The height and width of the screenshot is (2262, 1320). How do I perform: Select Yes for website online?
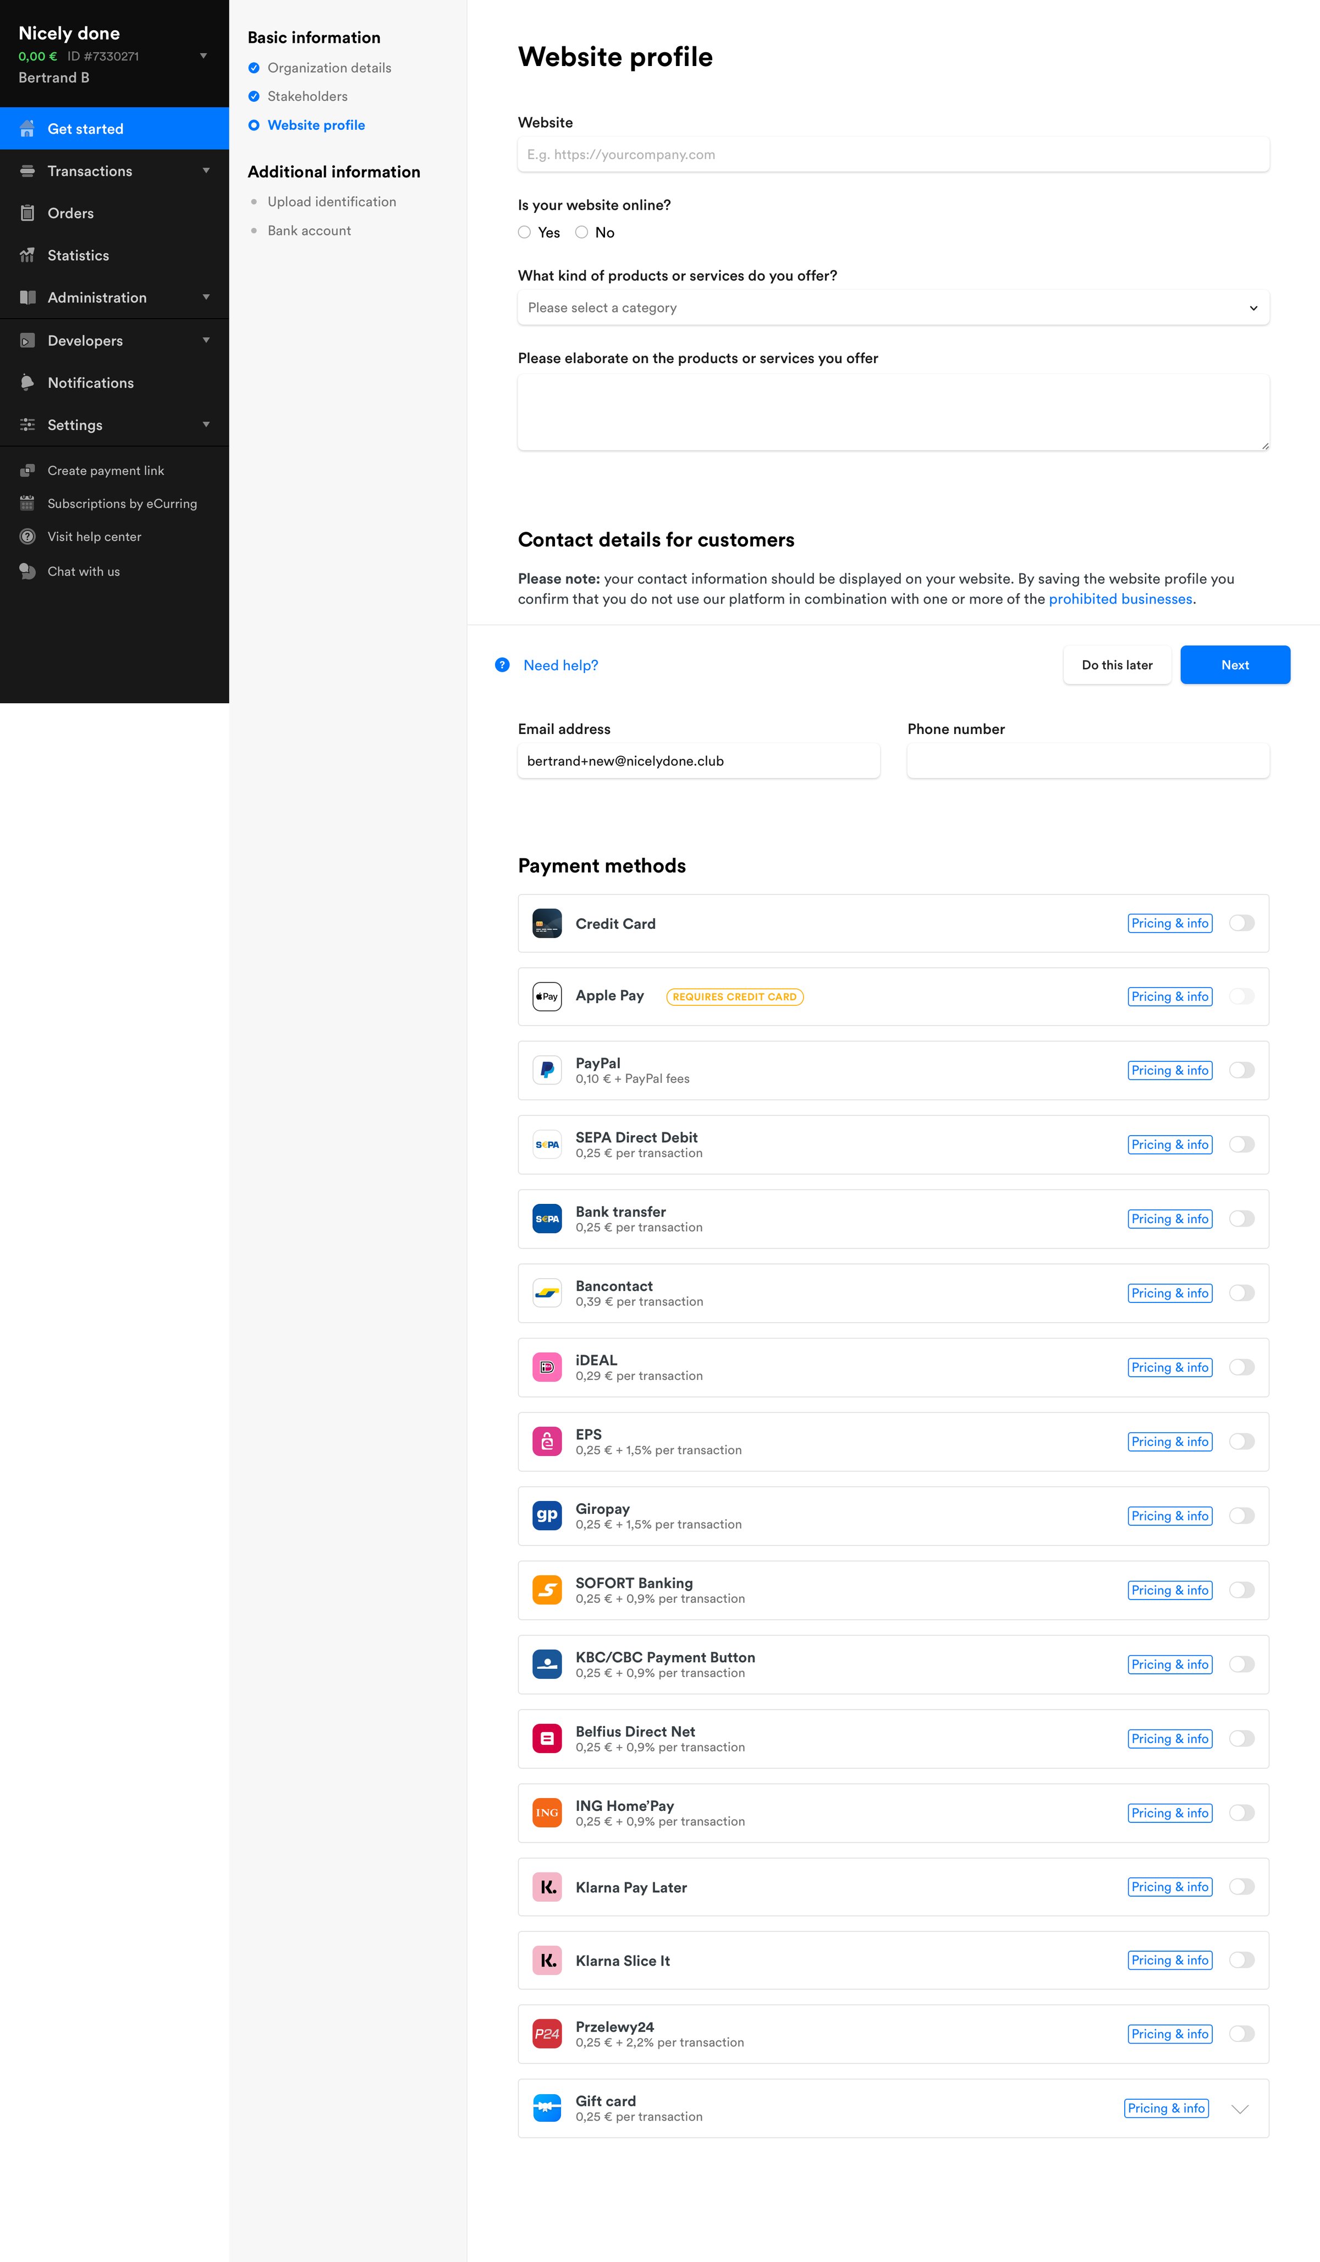524,233
